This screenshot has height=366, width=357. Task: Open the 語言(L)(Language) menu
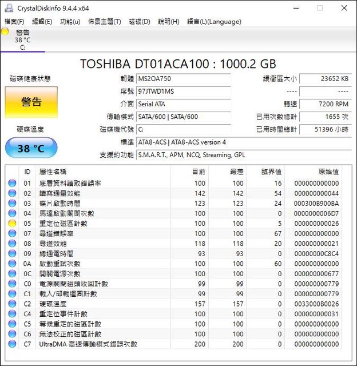pyautogui.click(x=214, y=22)
